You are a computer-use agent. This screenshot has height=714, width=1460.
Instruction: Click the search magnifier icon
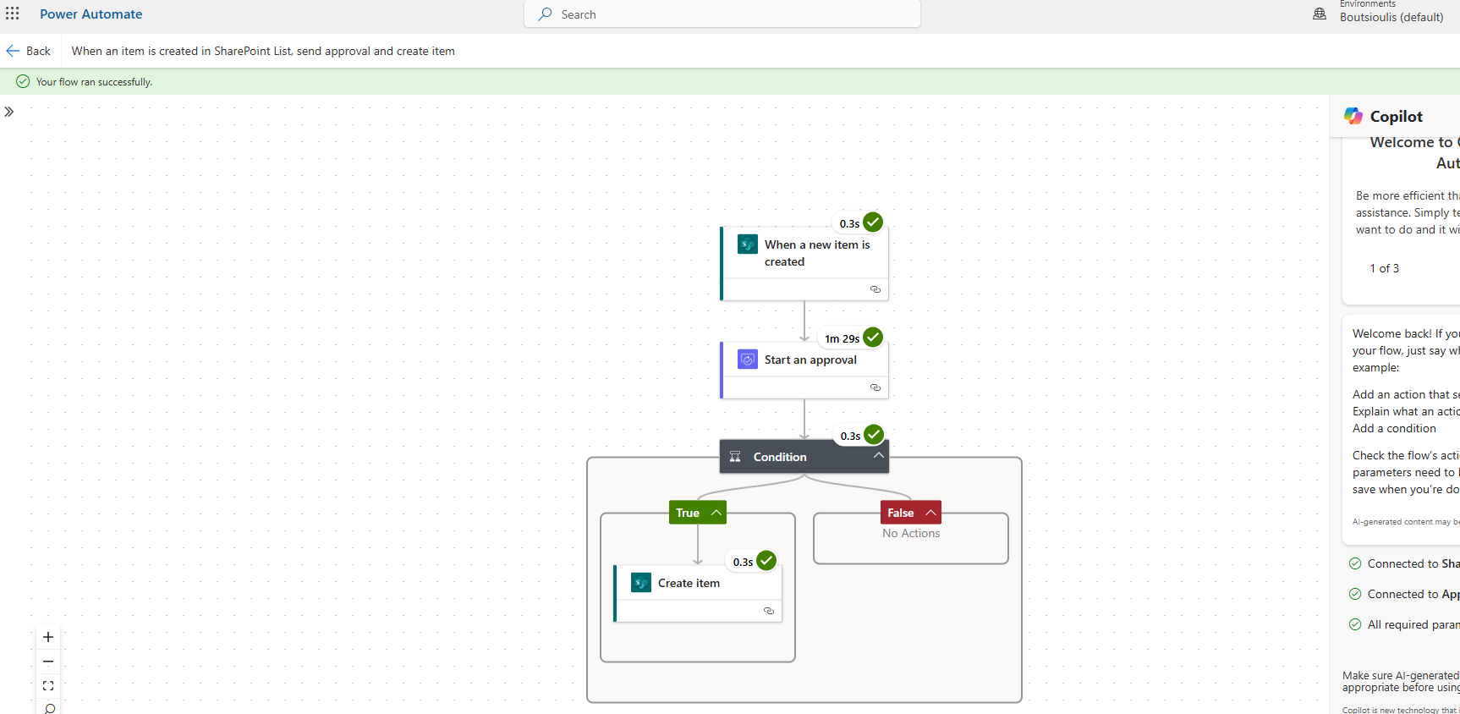coord(546,14)
